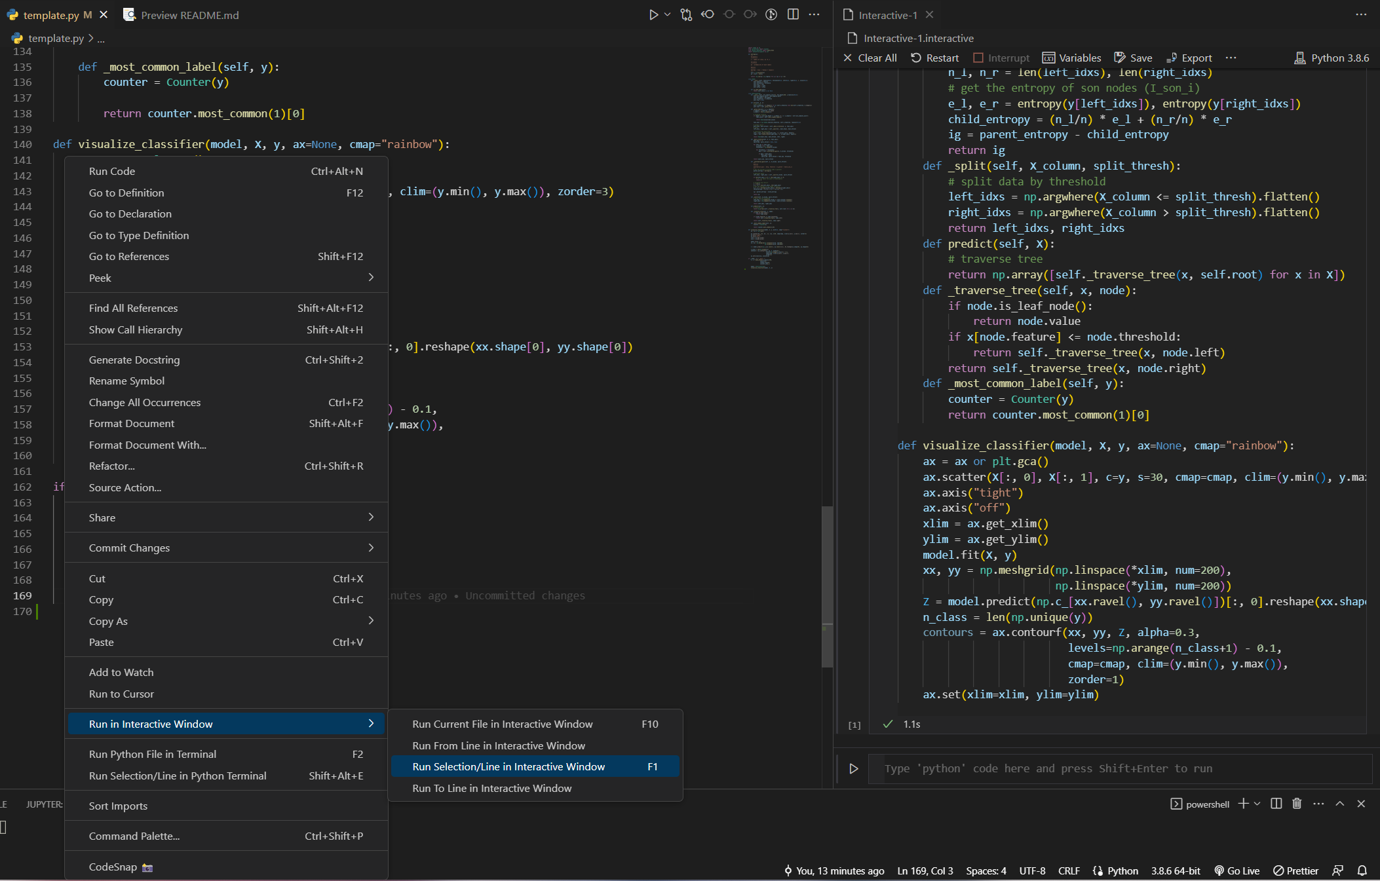Image resolution: width=1380 pixels, height=881 pixels.
Task: Open the Variables viewer
Action: click(1071, 58)
